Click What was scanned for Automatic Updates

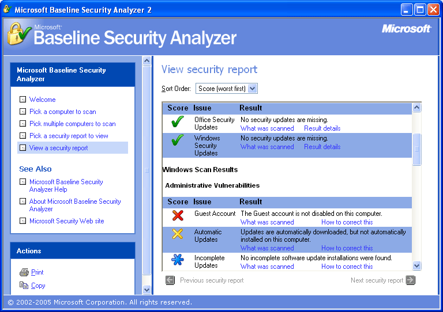coord(267,248)
